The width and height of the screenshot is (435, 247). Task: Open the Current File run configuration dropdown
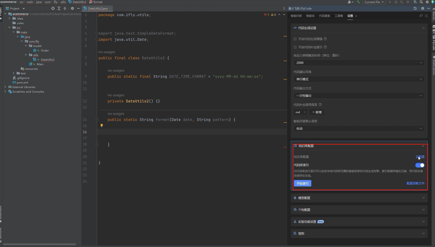tap(374, 2)
